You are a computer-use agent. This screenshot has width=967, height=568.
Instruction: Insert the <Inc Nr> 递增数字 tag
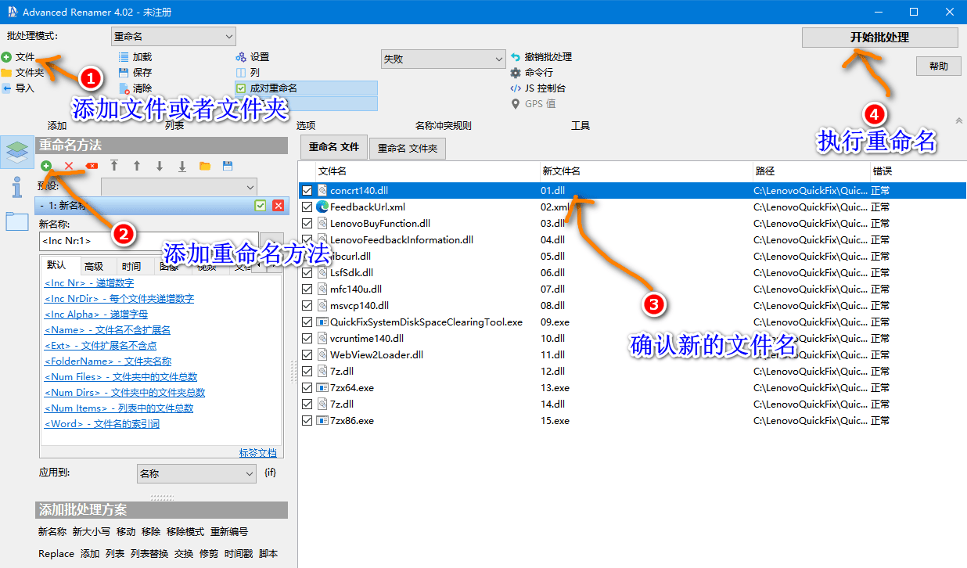point(89,283)
